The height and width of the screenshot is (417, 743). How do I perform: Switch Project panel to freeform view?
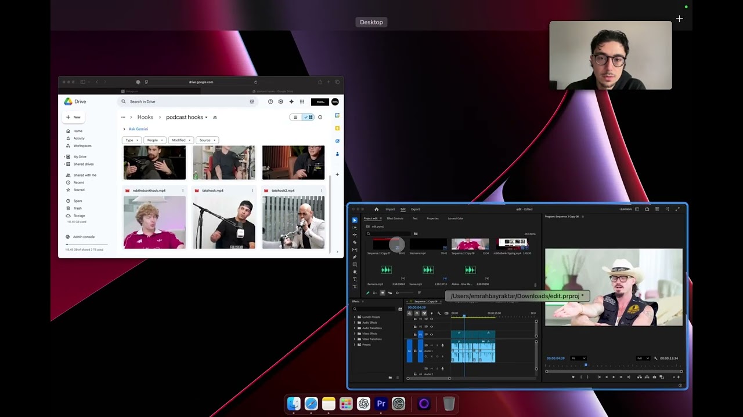[x=389, y=292]
